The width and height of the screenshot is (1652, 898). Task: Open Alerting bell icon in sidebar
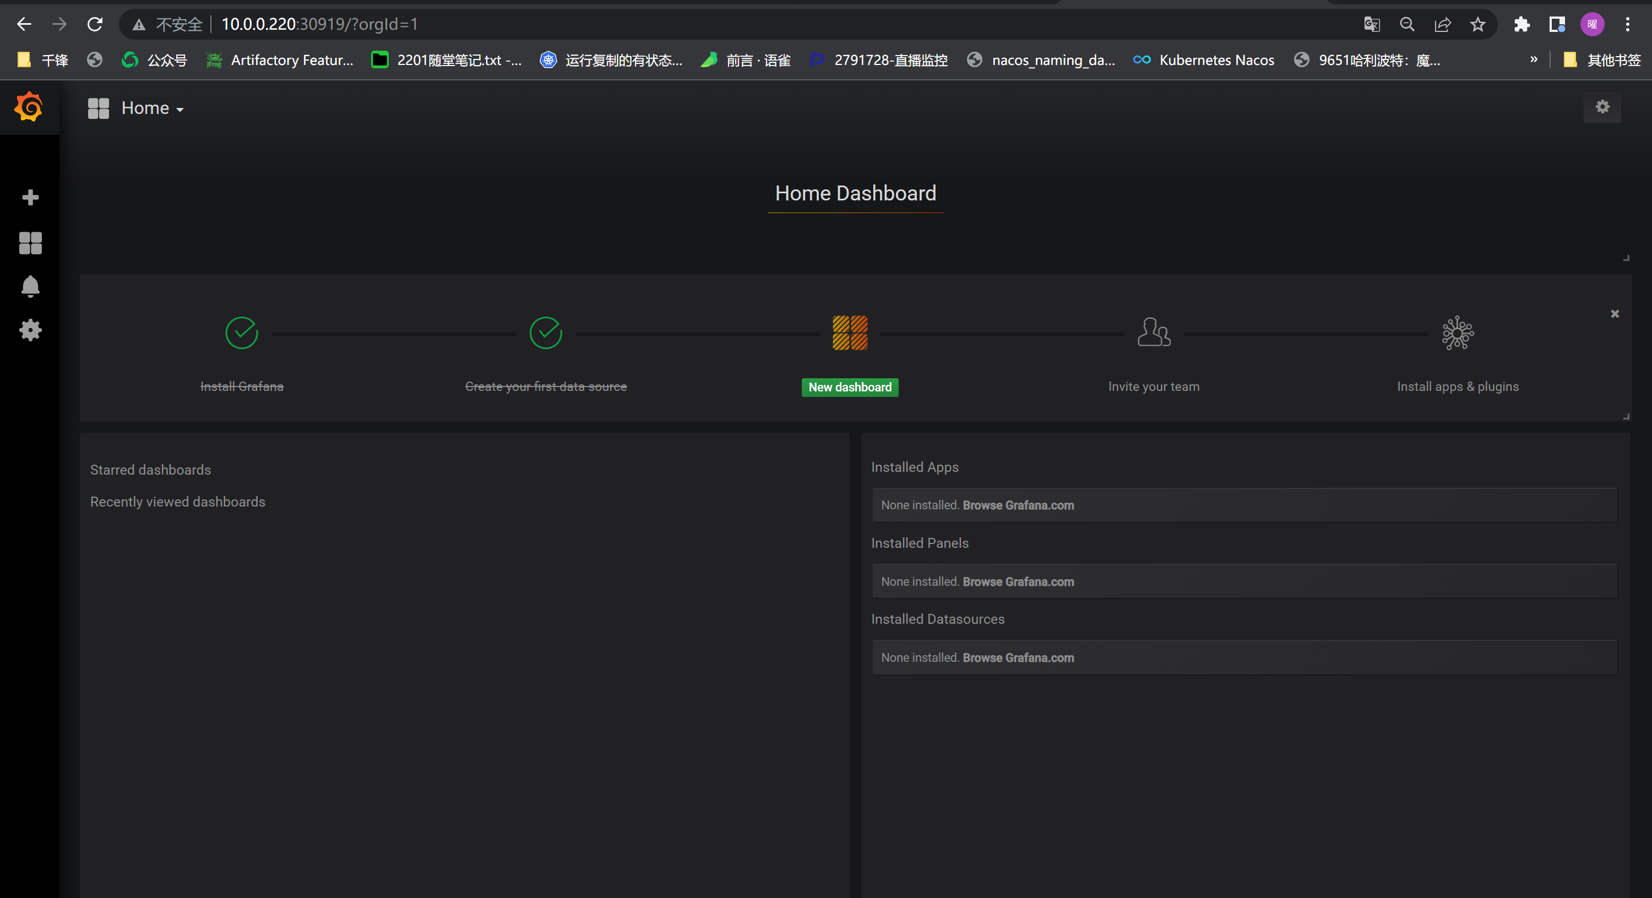tap(30, 286)
